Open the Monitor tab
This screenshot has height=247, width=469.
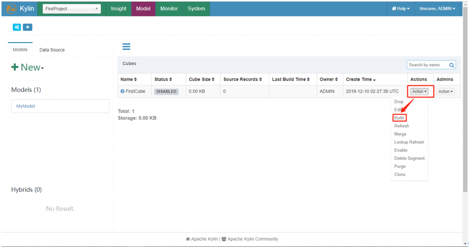coord(169,9)
